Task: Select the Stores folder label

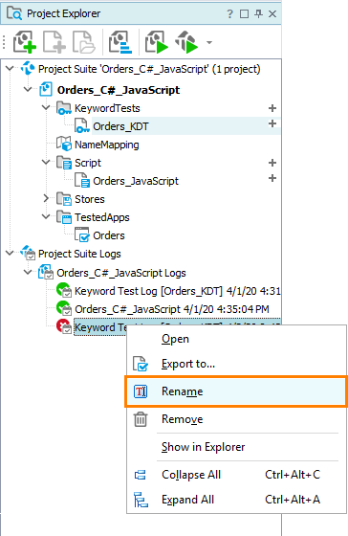Action: click(x=90, y=199)
